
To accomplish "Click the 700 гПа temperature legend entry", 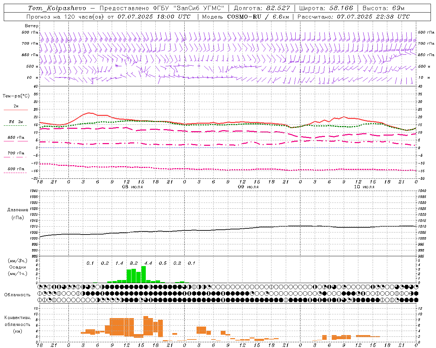I will coord(16,153).
